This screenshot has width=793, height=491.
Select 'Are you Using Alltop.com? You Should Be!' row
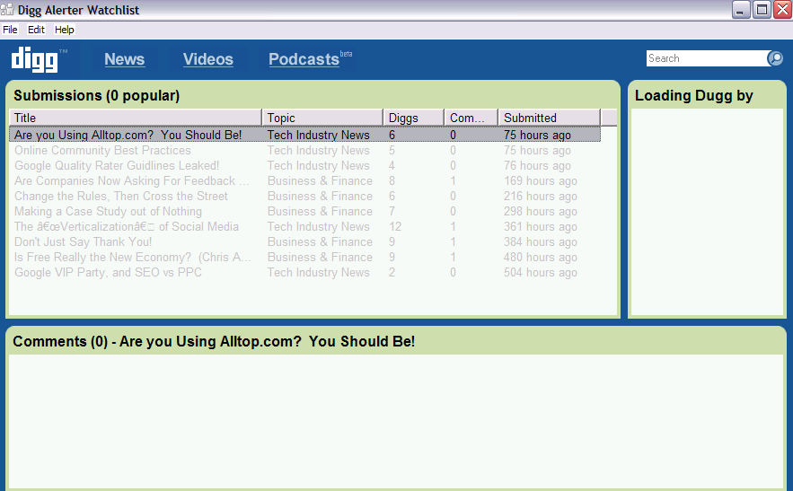tap(305, 135)
